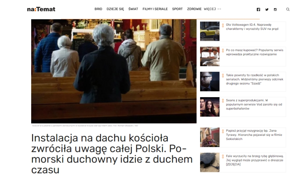
Task: Open the ZDROWIE section
Action: [194, 9]
